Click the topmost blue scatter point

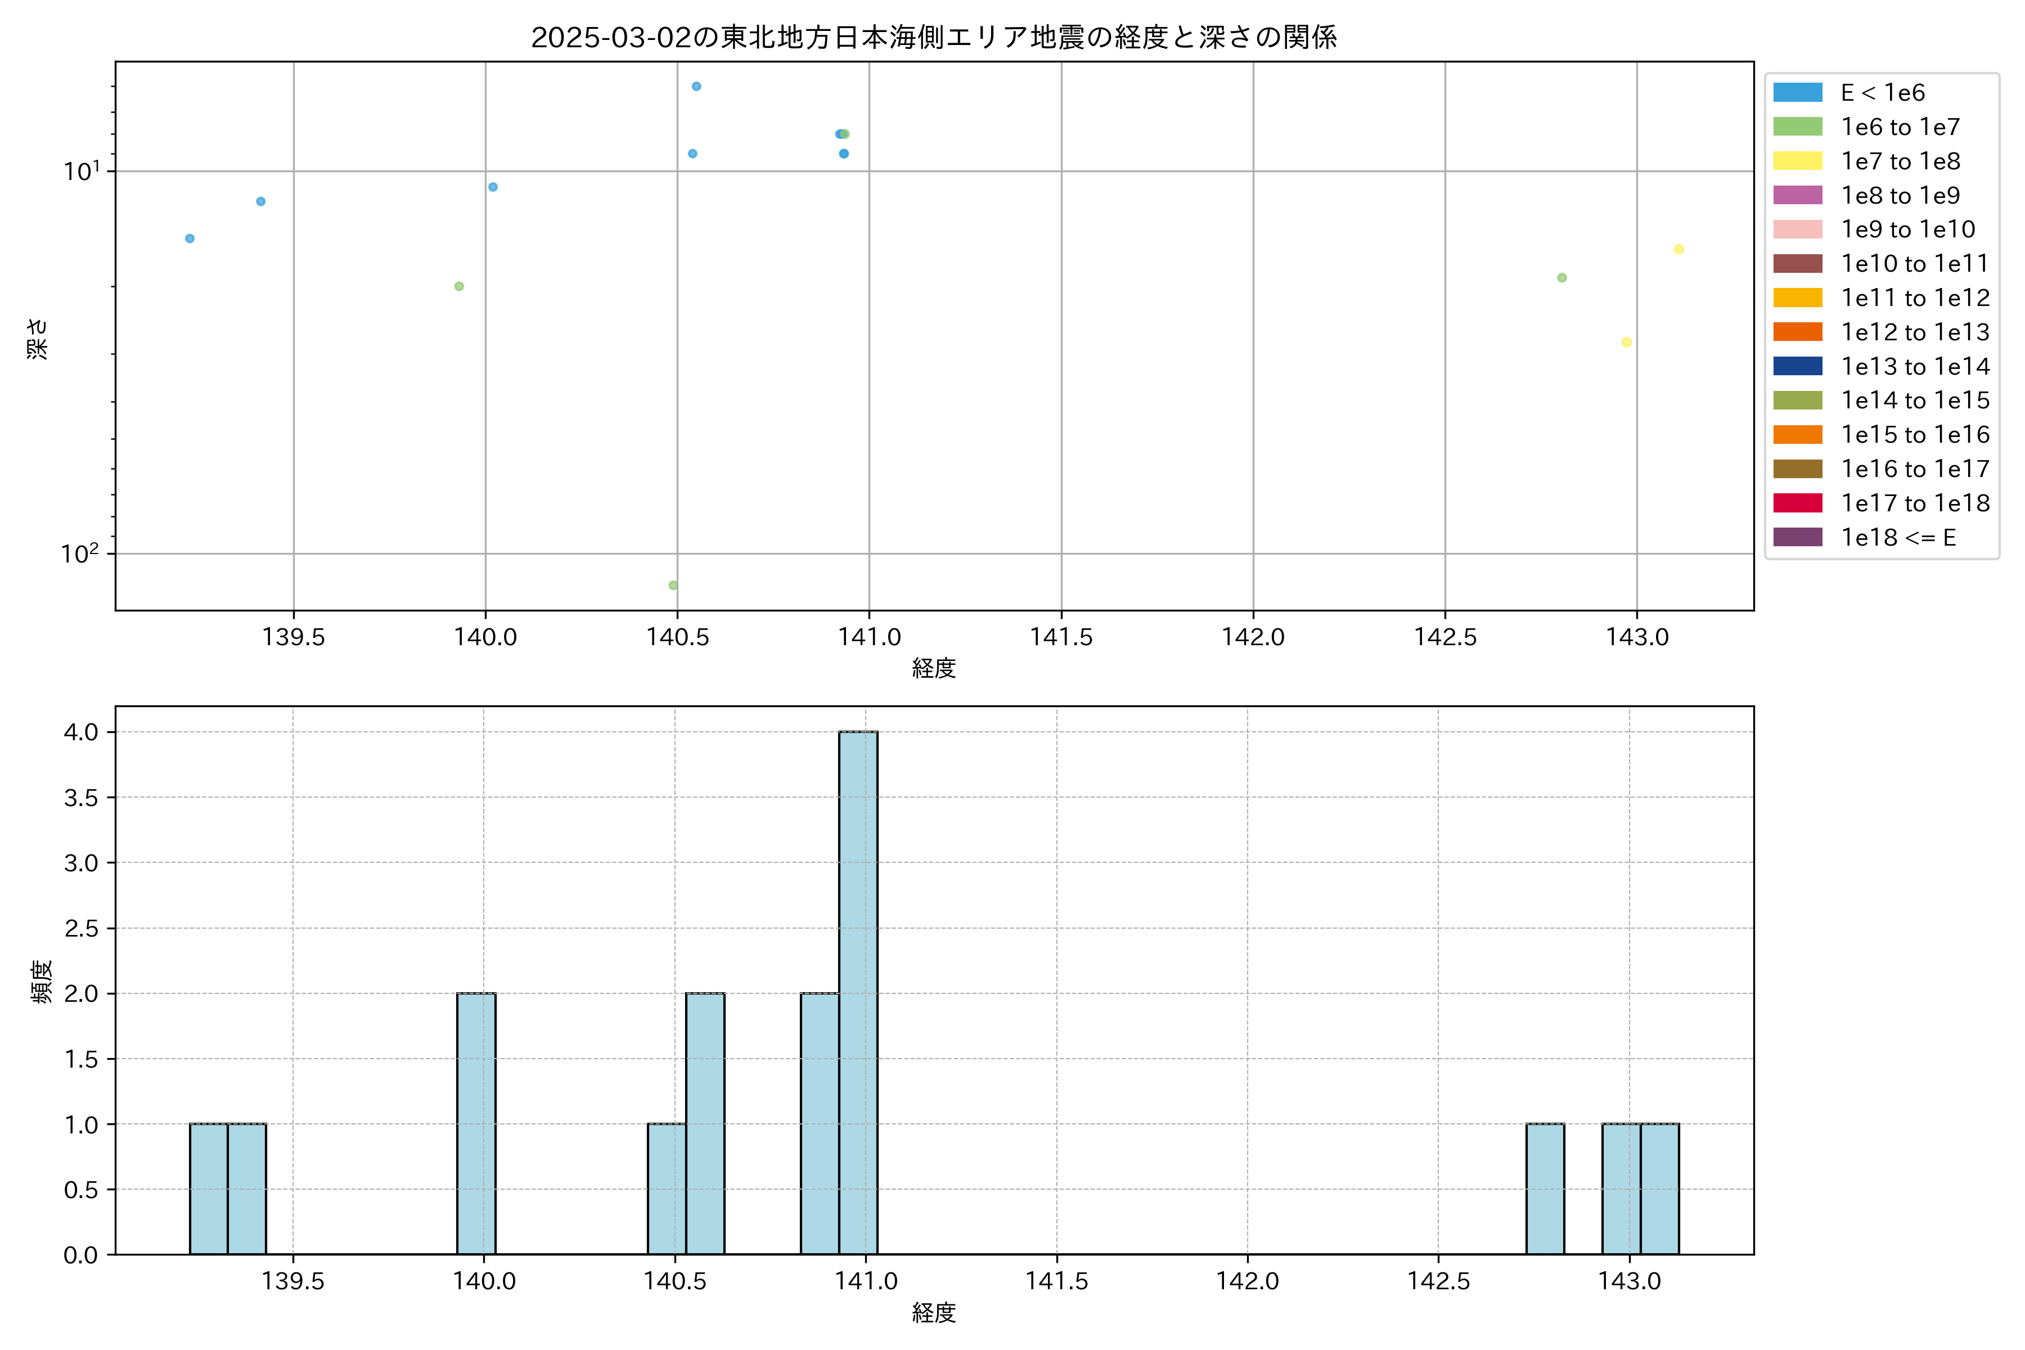click(x=696, y=86)
